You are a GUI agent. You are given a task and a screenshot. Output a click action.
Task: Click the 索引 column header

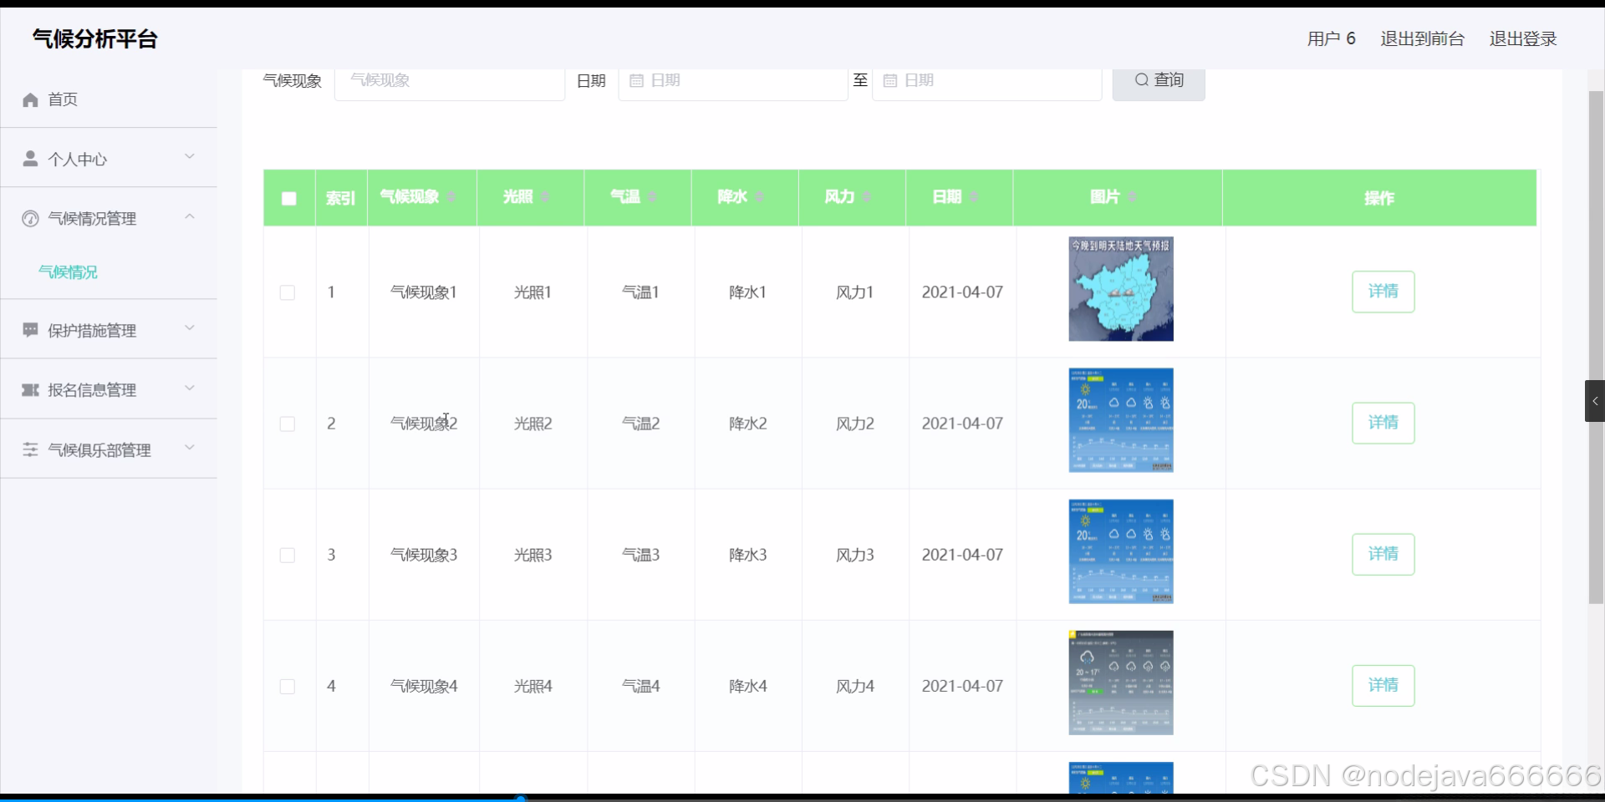click(341, 198)
